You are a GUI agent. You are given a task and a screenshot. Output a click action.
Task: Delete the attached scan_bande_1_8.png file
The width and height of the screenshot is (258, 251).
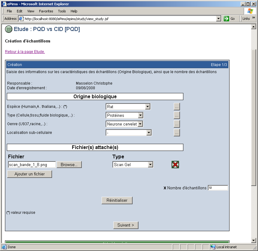175,165
